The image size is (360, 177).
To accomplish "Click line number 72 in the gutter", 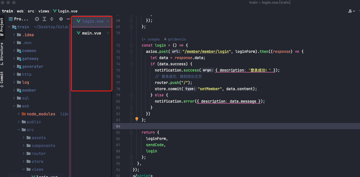I will point(118,51).
